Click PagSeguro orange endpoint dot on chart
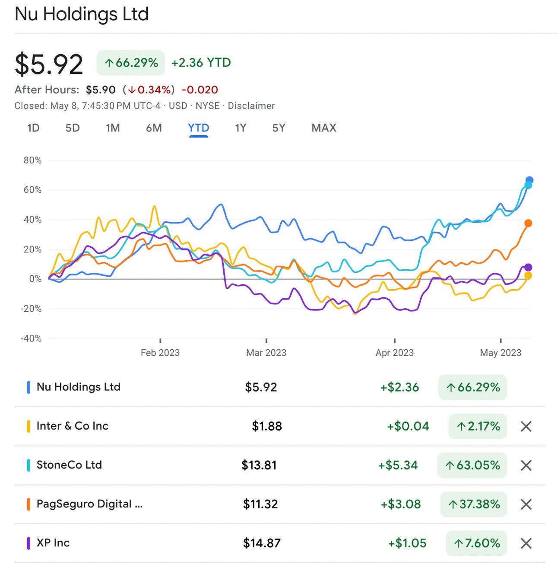558x568 pixels. tap(528, 223)
